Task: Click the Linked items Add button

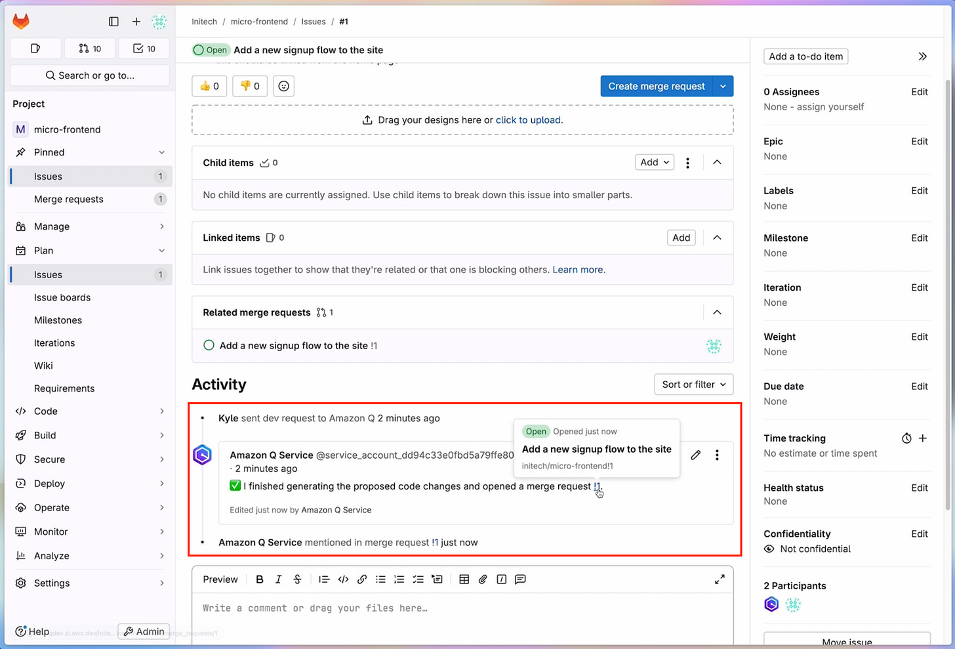Action: [681, 238]
